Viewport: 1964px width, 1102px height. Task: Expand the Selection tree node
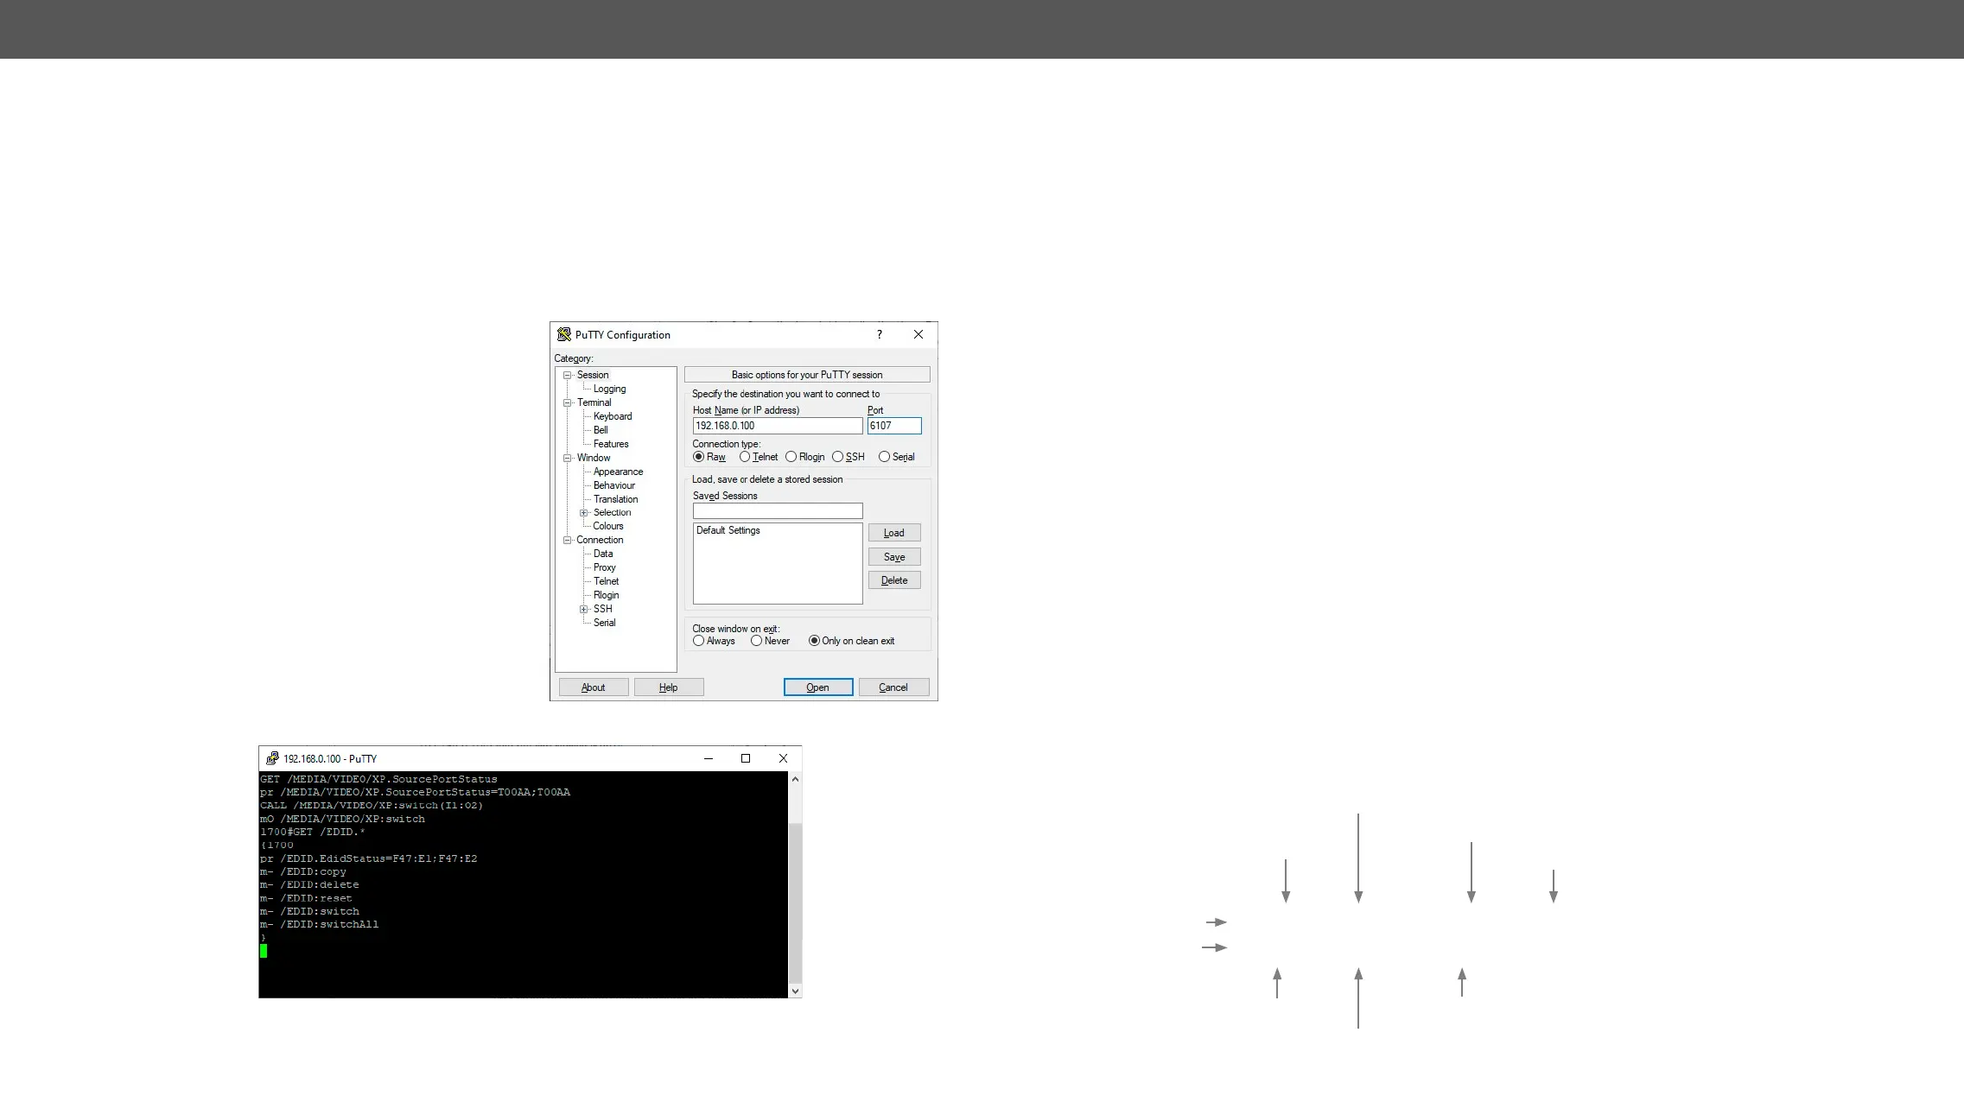tap(584, 513)
